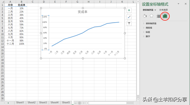This screenshot has width=190, height=105.
Task: Select the Axis Options bar chart icon
Action: pyautogui.click(x=165, y=16)
